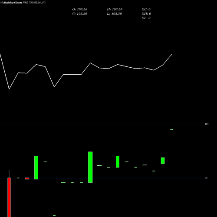Click the large red candlestick body

coord(9,197)
